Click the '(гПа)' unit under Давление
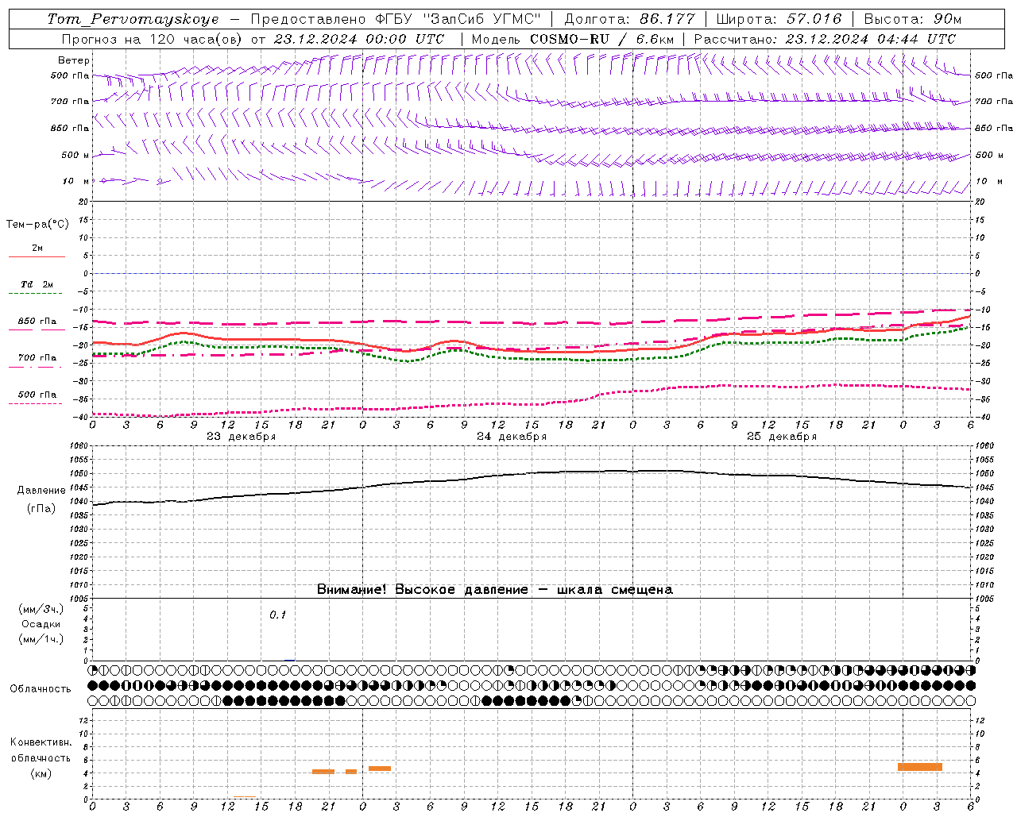 point(41,509)
